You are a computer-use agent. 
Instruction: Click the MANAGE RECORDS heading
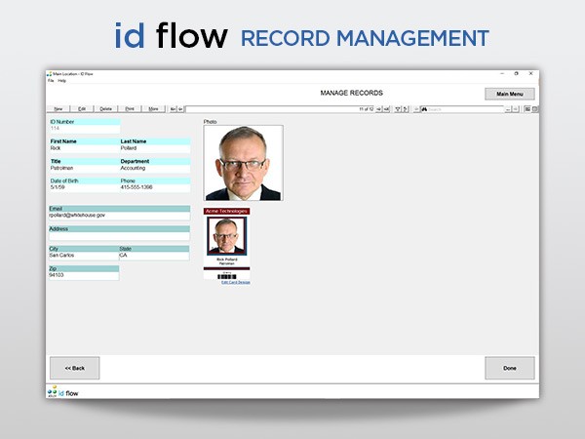(351, 93)
